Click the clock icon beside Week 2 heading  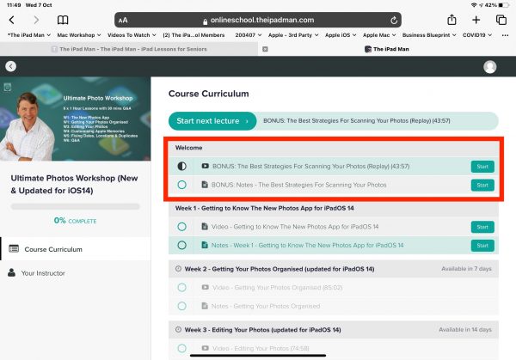[x=178, y=269]
